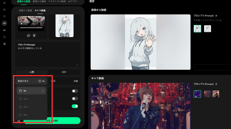The width and height of the screenshot is (231, 129).
Task: Collapse the 動画の長さ dropdown
Action: pyautogui.click(x=31, y=81)
